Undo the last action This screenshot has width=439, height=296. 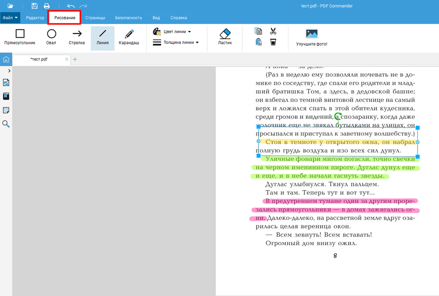pyautogui.click(x=71, y=6)
